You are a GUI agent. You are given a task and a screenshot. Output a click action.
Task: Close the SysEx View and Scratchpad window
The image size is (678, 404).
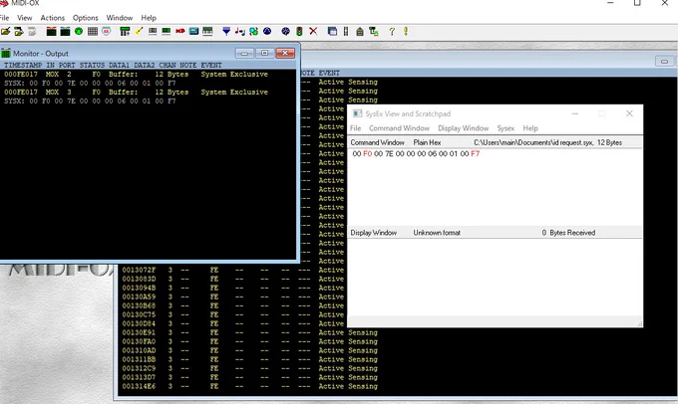click(x=629, y=113)
